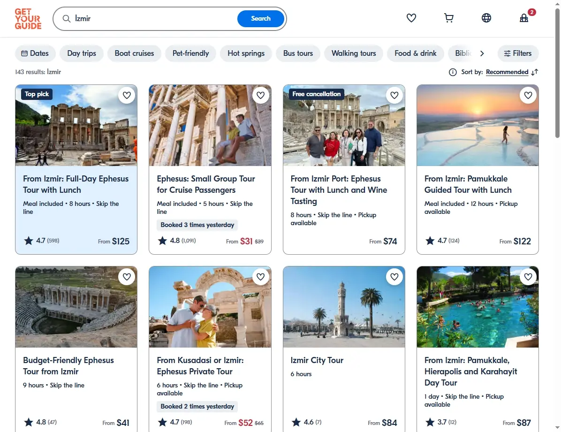Image resolution: width=561 pixels, height=432 pixels.
Task: Save Pamukkale, Hierapolis and Karahayit Day Tour to wishlist
Action: pyautogui.click(x=528, y=277)
